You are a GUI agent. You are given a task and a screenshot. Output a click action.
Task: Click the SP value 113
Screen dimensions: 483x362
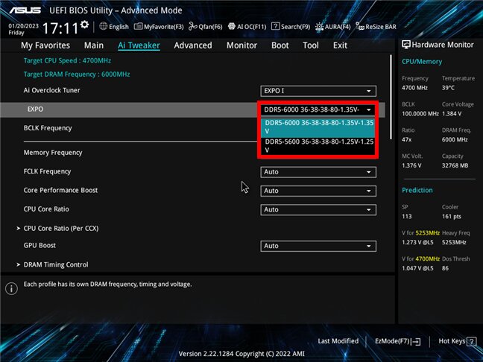coord(407,217)
